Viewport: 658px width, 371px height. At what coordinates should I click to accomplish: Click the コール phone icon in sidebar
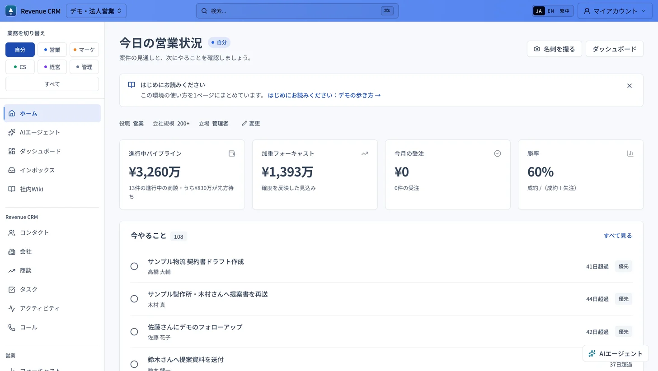tap(12, 327)
